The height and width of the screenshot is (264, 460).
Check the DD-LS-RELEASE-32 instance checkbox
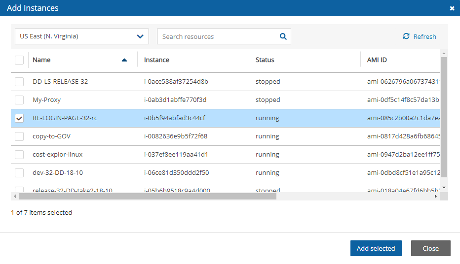coord(19,82)
